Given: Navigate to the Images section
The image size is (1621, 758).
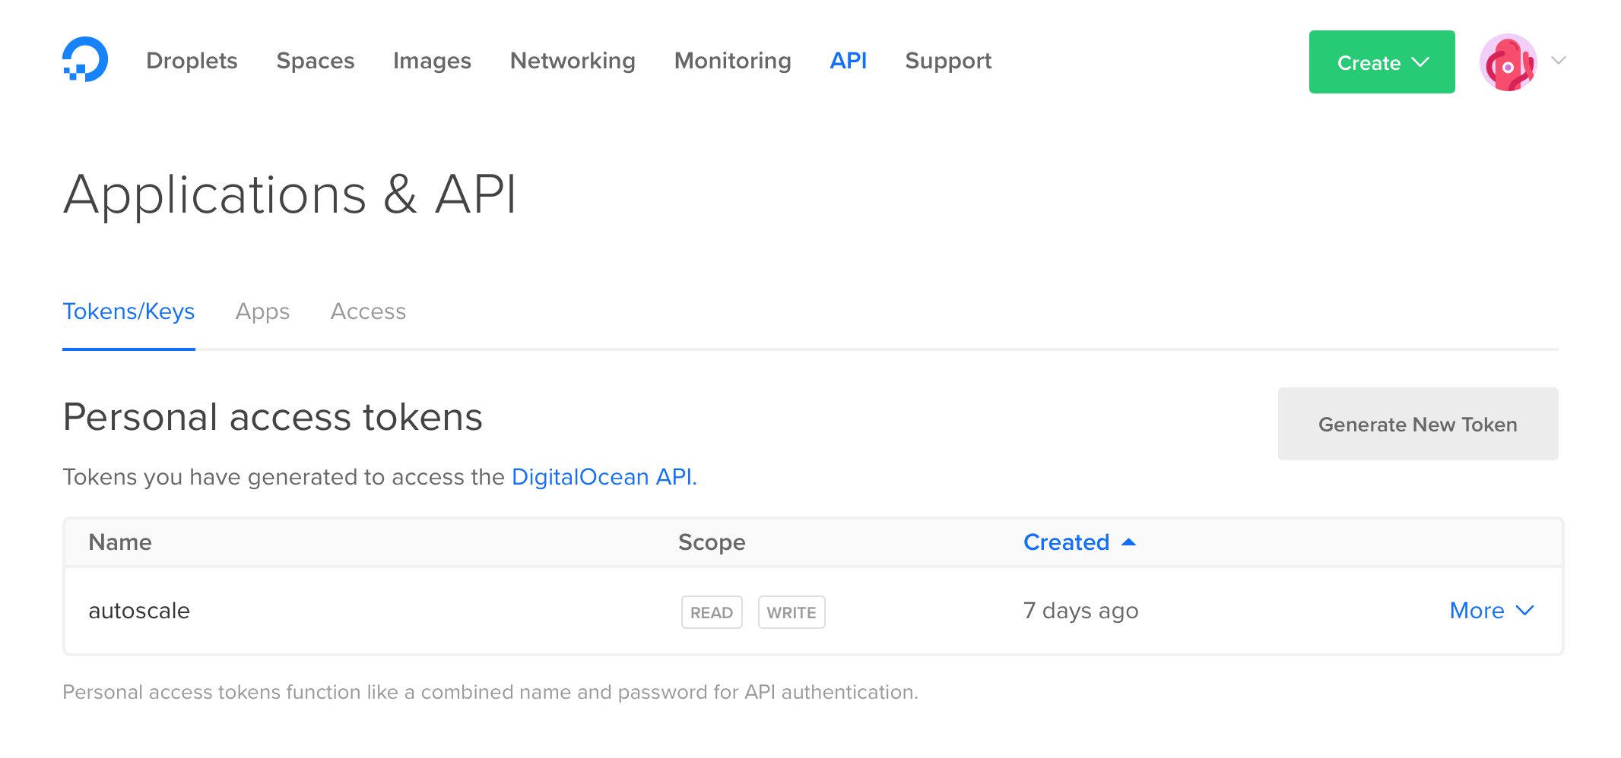Looking at the screenshot, I should coord(432,61).
